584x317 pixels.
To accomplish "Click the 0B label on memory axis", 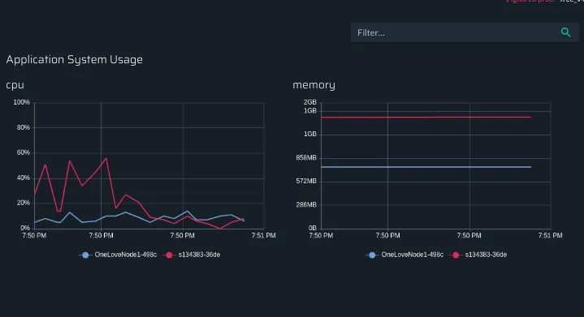I will [313, 228].
